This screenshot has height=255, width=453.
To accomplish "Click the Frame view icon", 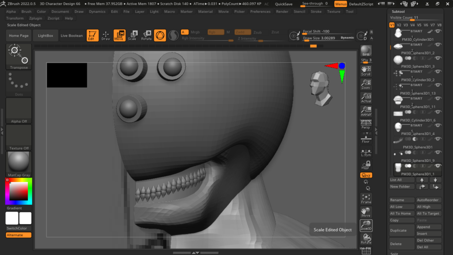I will (x=366, y=199).
